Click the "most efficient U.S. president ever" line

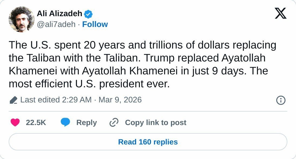pos(89,84)
